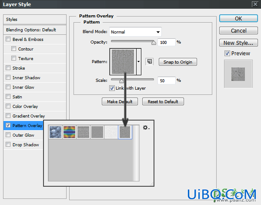Open the Blend Mode dropdown
Viewport: 261px width, 205px height.
[135, 32]
